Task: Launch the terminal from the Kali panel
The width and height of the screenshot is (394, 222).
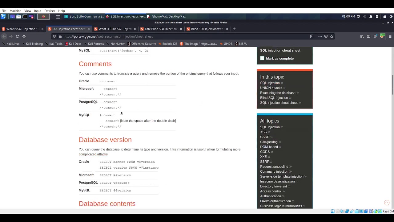Action: click(x=25, y=16)
